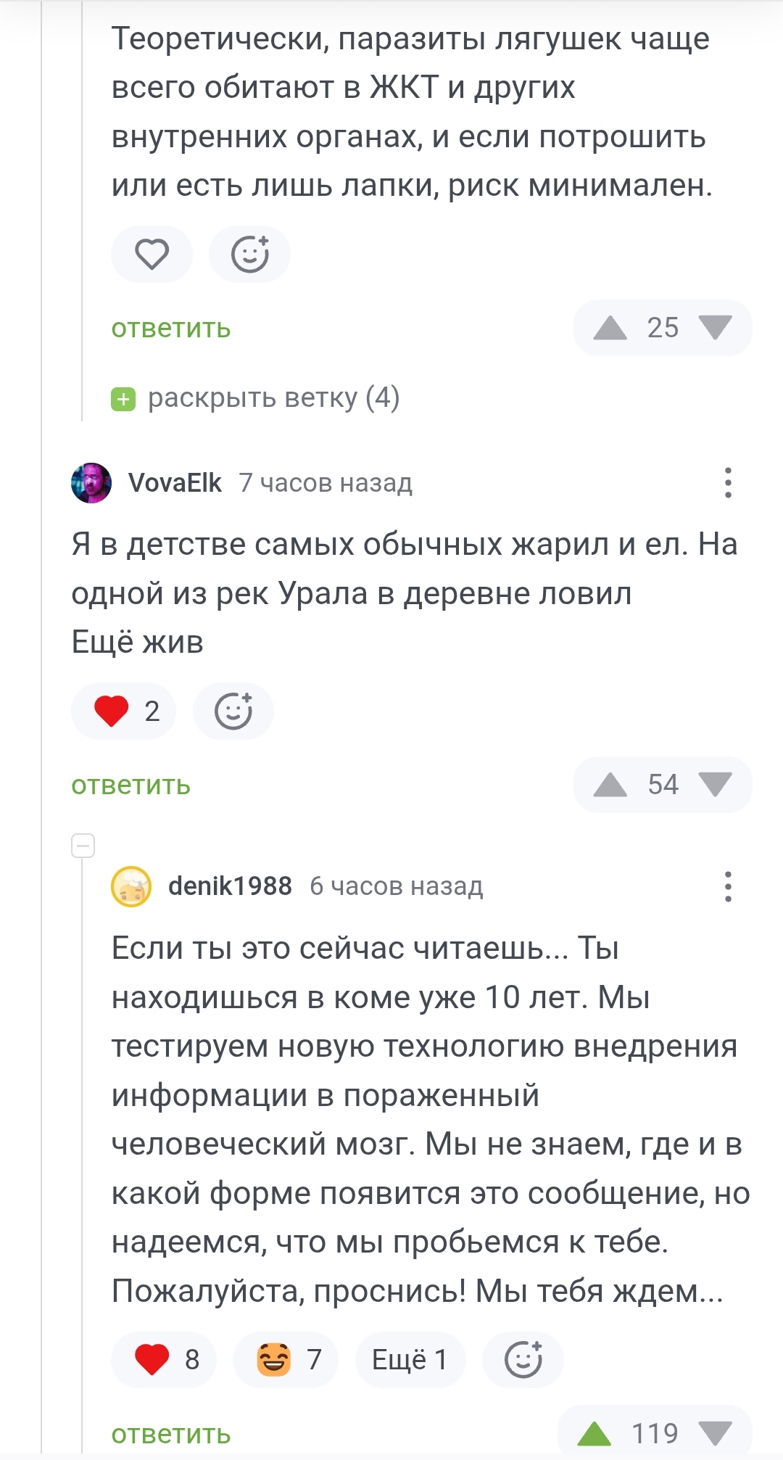Downvote VovaElk's comment with 54 rating
783x1460 pixels.
(x=715, y=785)
